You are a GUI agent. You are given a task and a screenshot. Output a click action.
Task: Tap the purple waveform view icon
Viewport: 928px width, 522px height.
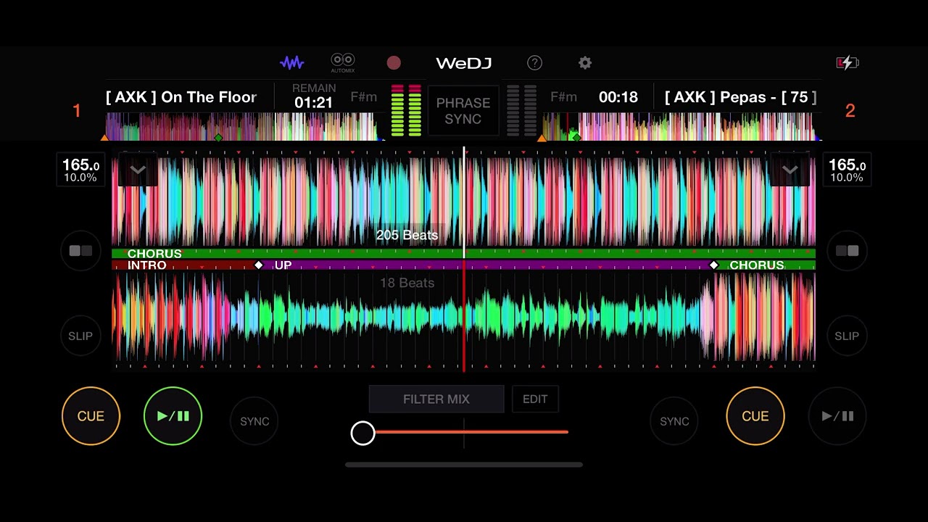[291, 63]
